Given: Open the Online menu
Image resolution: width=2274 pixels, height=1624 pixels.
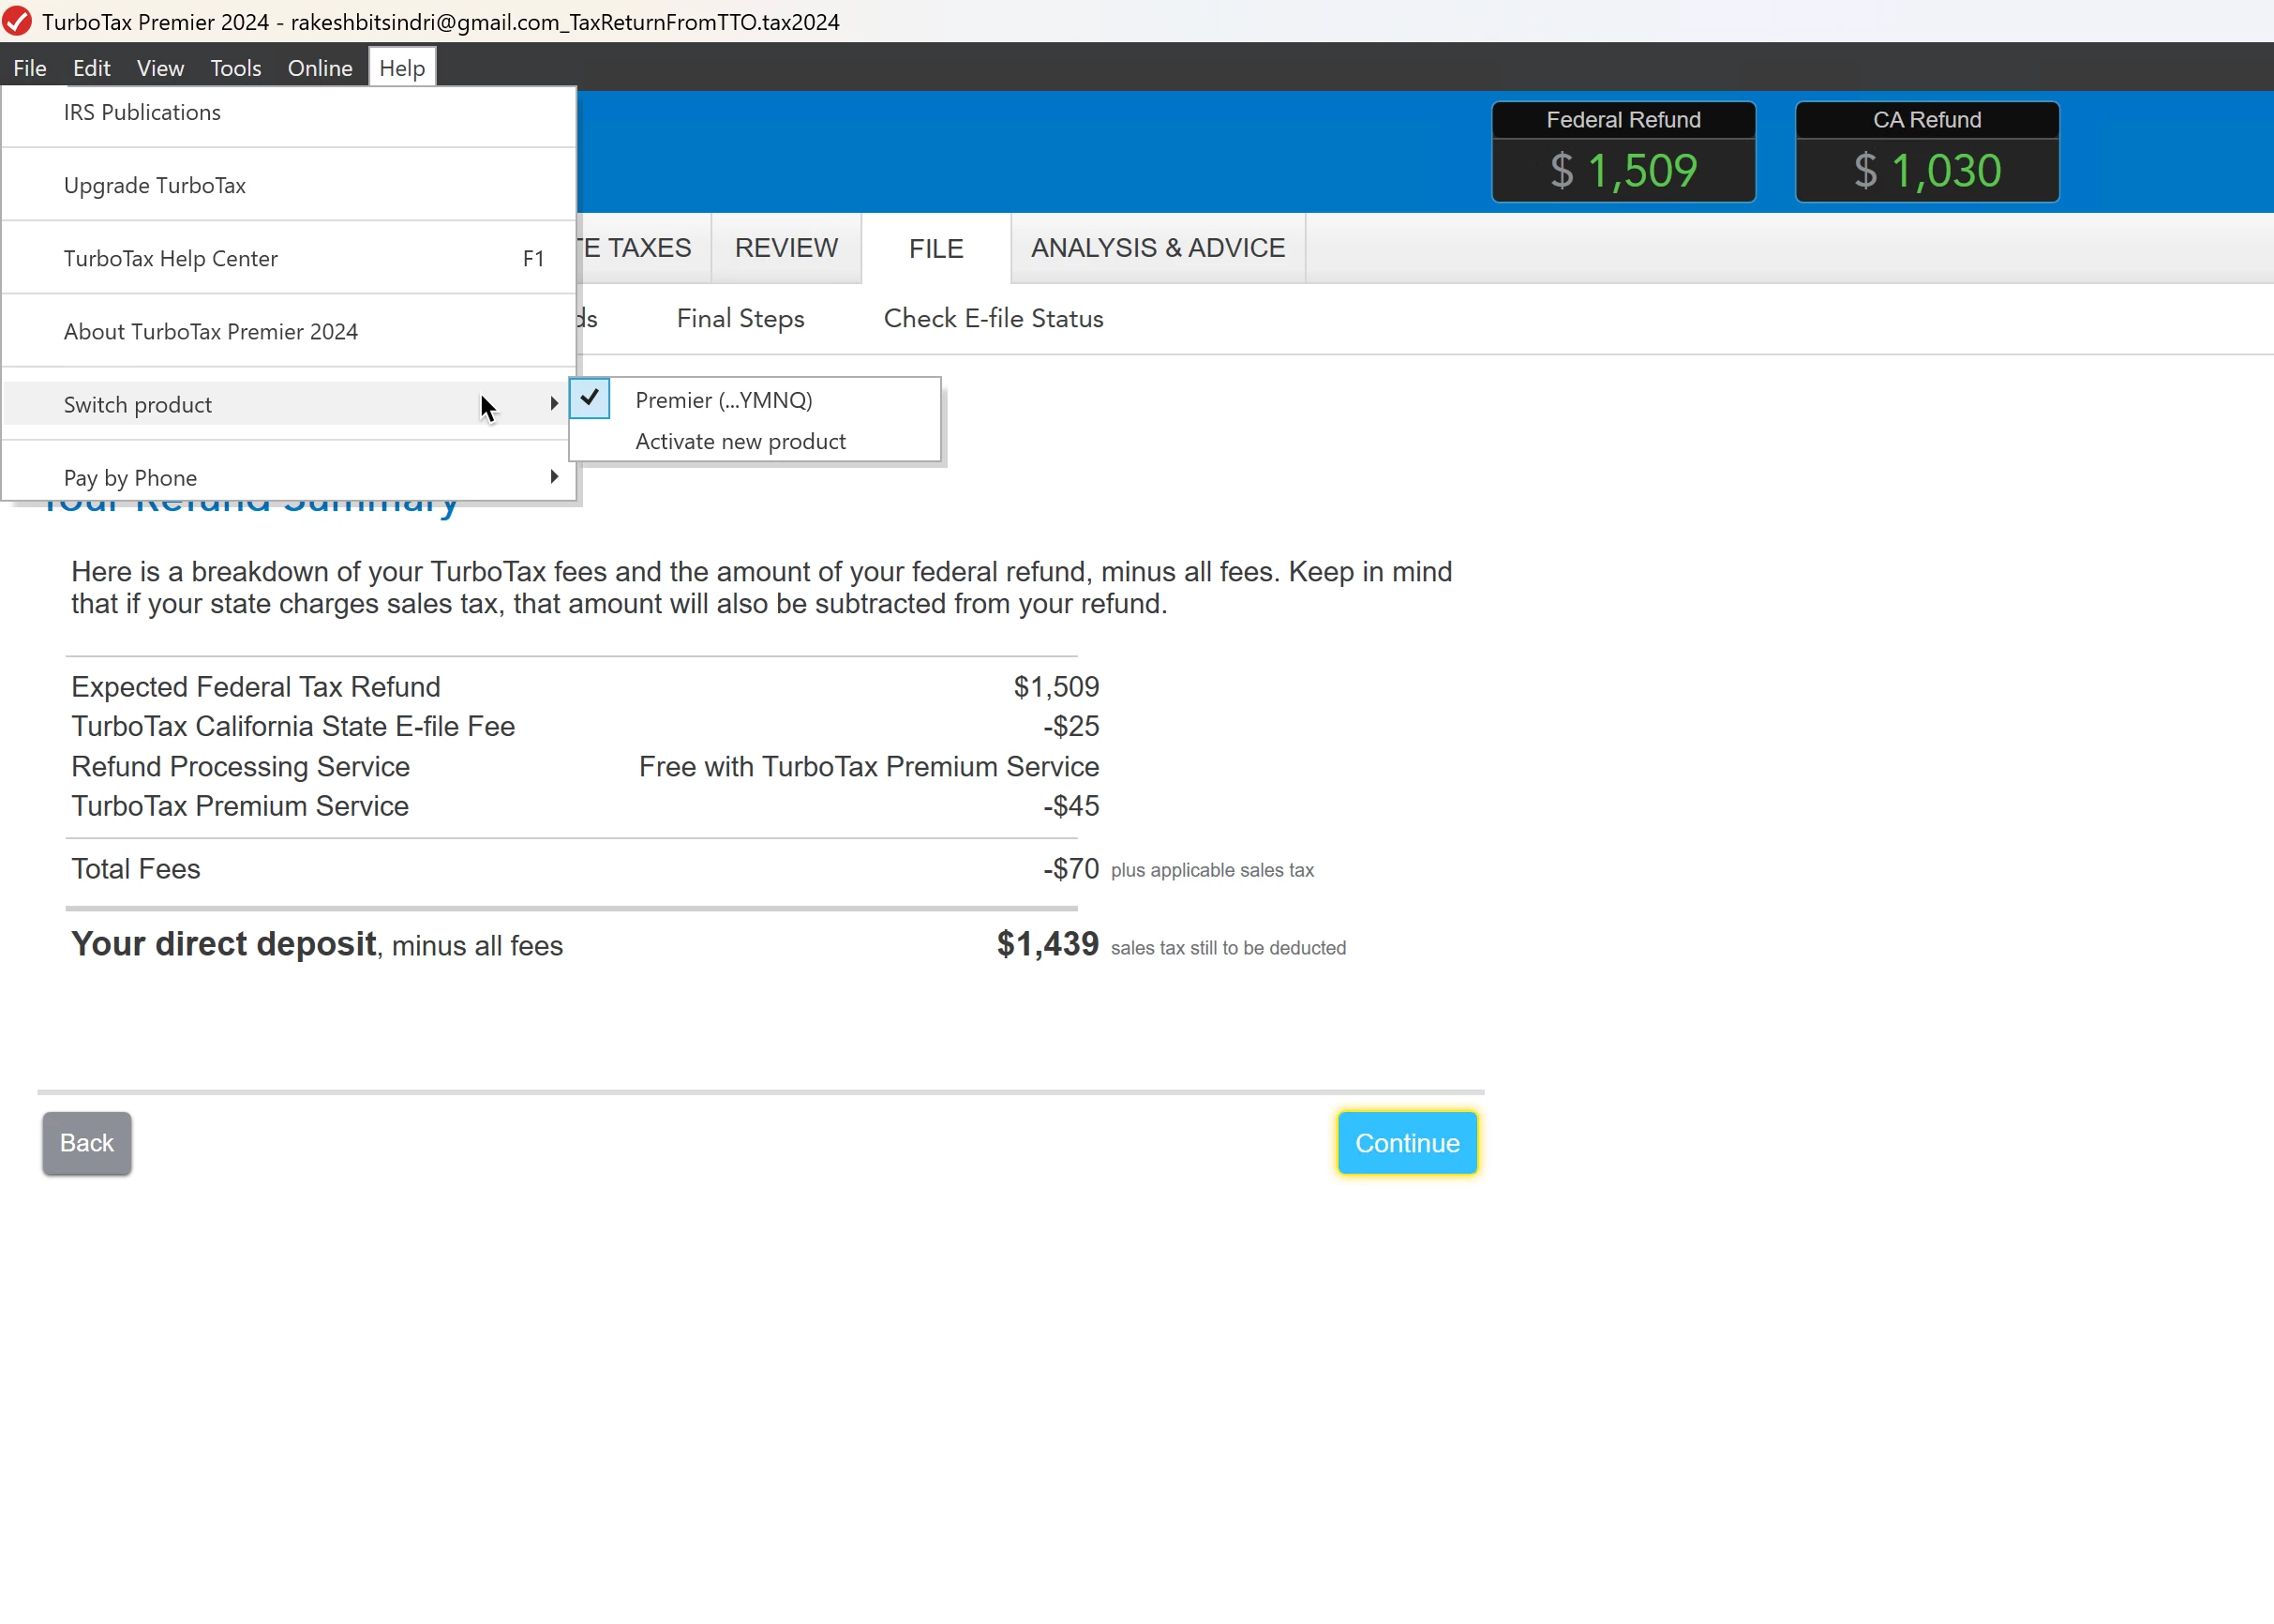Looking at the screenshot, I should (320, 68).
